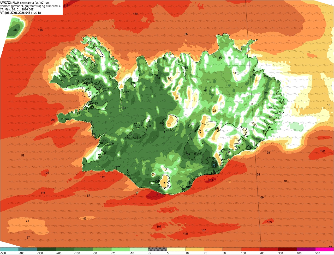Click the -169 value in south Iceland
This screenshot has height=255, width=334.
187,154
